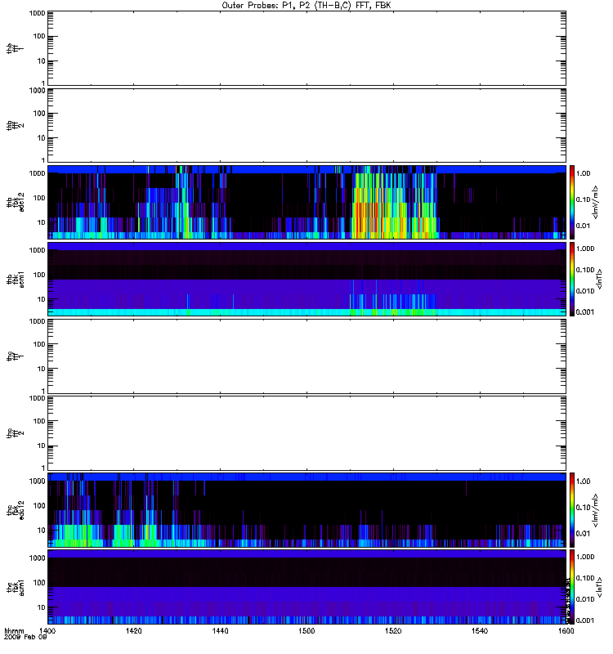Click the '<|mV/m|>' unit label beside thc edc12 color bar
The image size is (613, 654).
click(595, 510)
